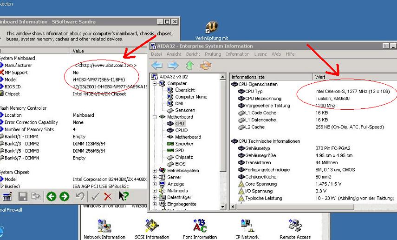Select Chipsatz in AIDA32 tree
The width and height of the screenshot is (397, 240).
point(184,157)
